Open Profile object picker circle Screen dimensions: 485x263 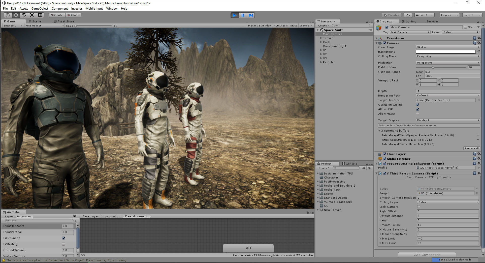coord(478,168)
